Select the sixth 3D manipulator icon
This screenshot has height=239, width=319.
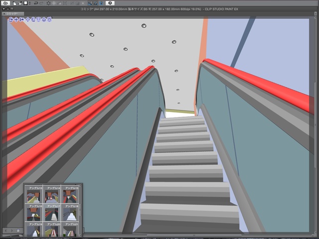click(x=39, y=19)
